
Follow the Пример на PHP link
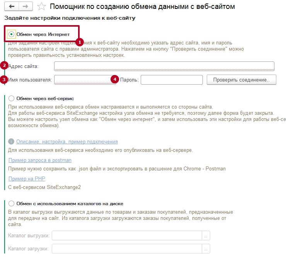point(27,179)
